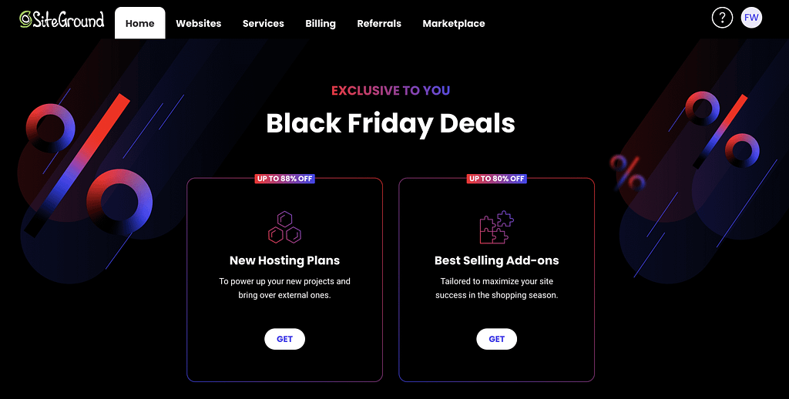Open the Services tab
789x399 pixels.
(263, 23)
